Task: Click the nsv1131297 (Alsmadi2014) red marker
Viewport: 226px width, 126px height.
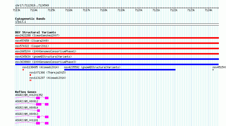Action: click(x=30, y=80)
